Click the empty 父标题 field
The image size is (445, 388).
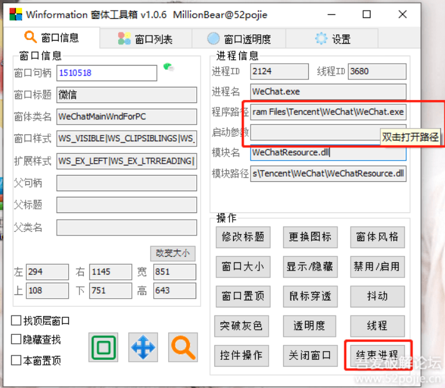127,205
